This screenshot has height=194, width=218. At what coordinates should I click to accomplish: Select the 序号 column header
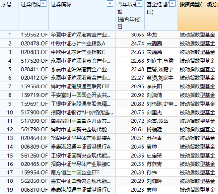point(10,15)
